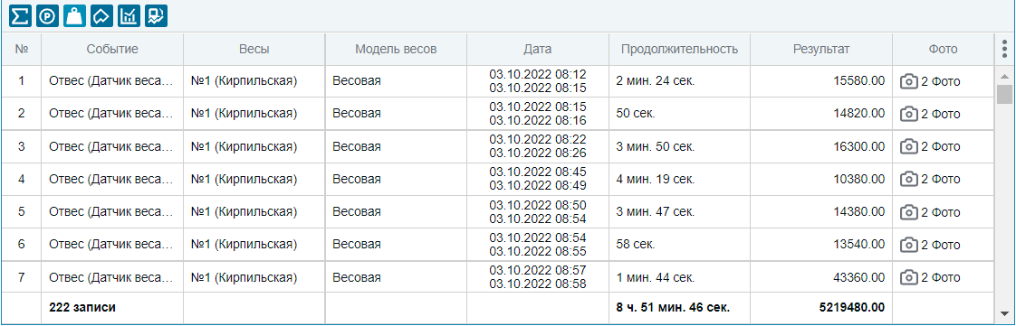Open the geofence polygon report tab
This screenshot has height=326, width=1016.
tap(101, 16)
